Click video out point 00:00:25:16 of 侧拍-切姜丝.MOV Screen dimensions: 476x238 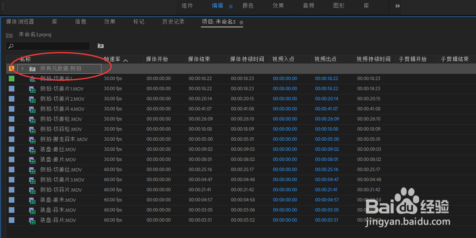click(326, 170)
